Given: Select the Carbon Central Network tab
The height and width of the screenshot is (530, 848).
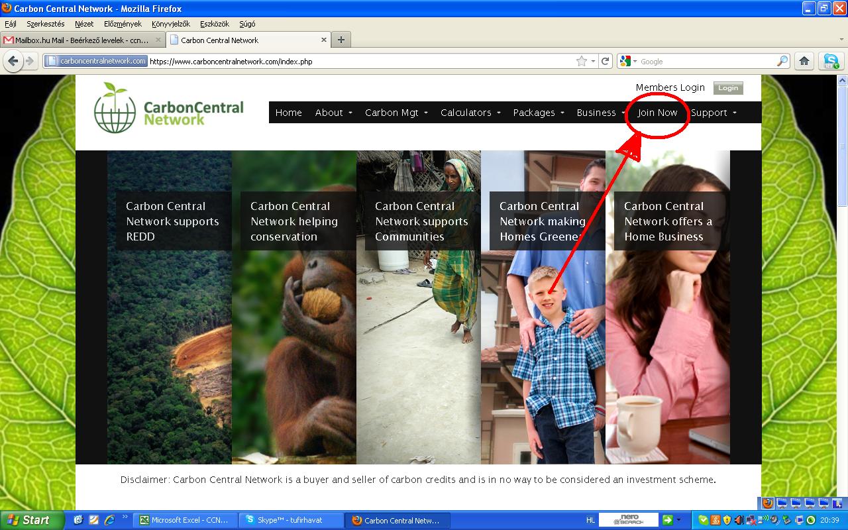Looking at the screenshot, I should click(248, 40).
